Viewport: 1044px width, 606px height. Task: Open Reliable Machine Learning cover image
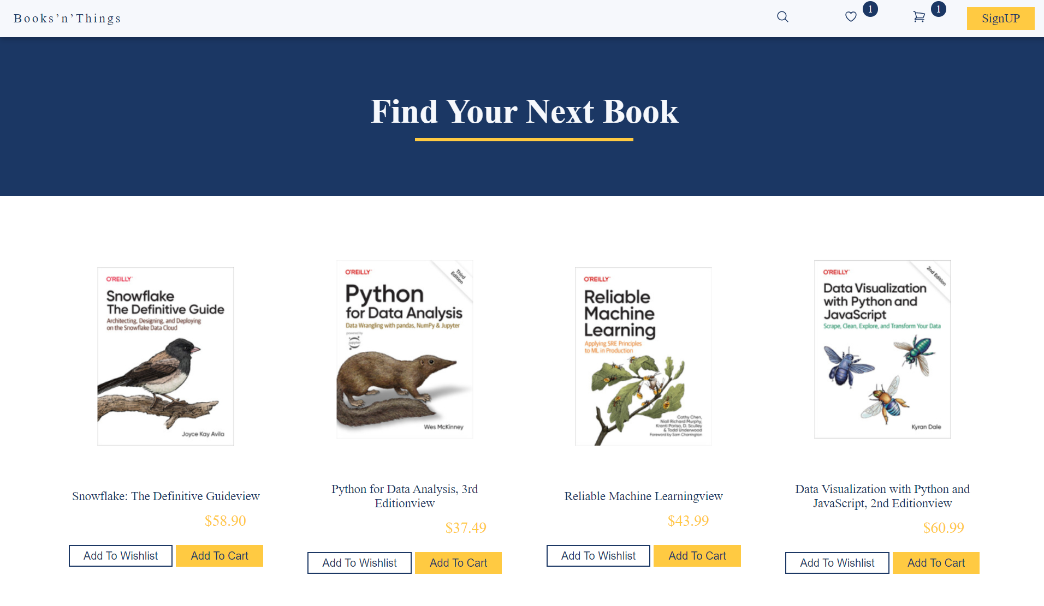[x=643, y=356]
